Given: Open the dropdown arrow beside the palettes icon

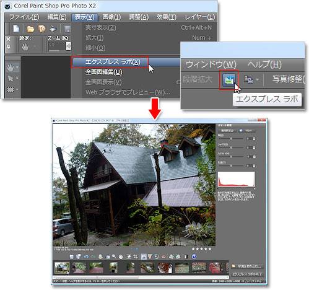Looking at the screenshot, I should [x=257, y=79].
